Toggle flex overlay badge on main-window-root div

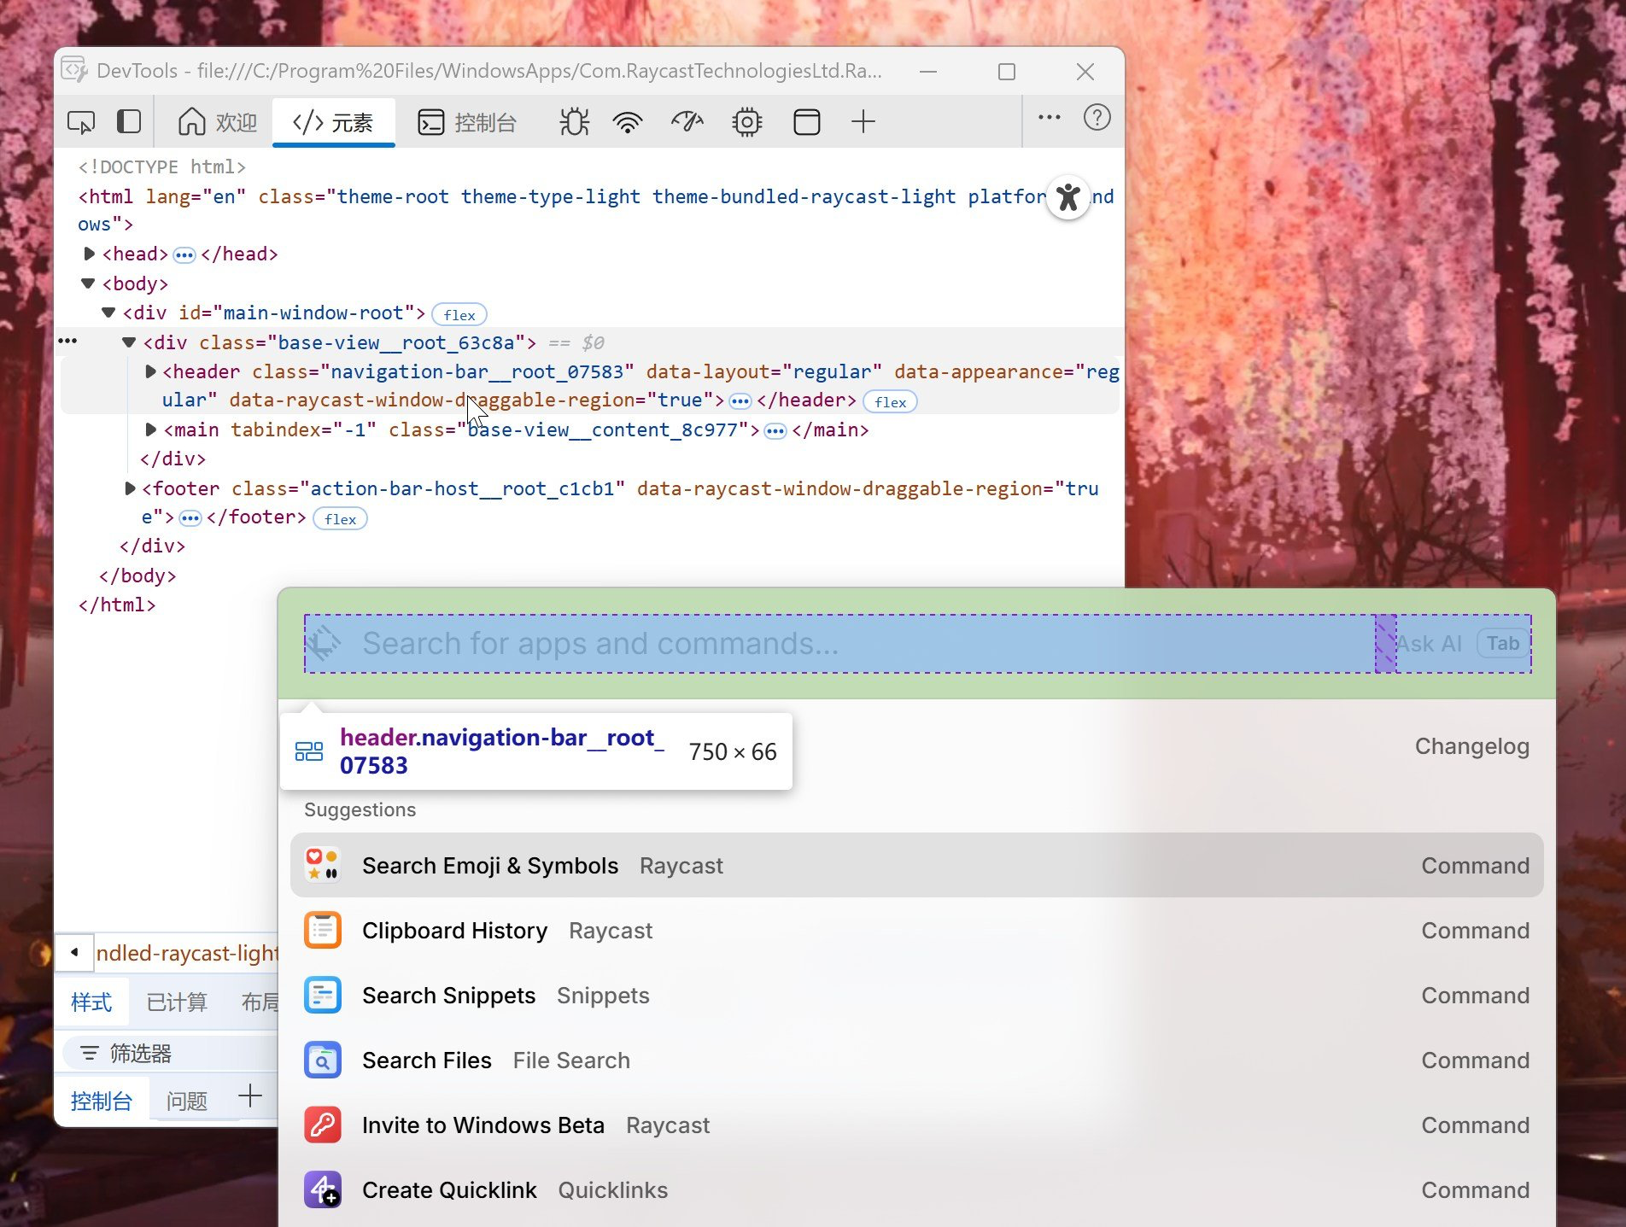(x=459, y=314)
